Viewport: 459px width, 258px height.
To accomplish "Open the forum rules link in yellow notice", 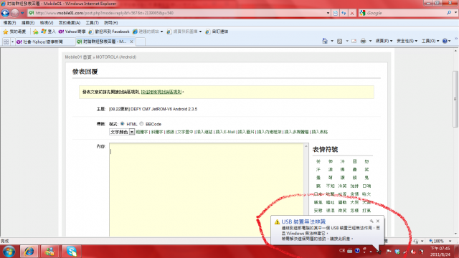I will tap(161, 92).
